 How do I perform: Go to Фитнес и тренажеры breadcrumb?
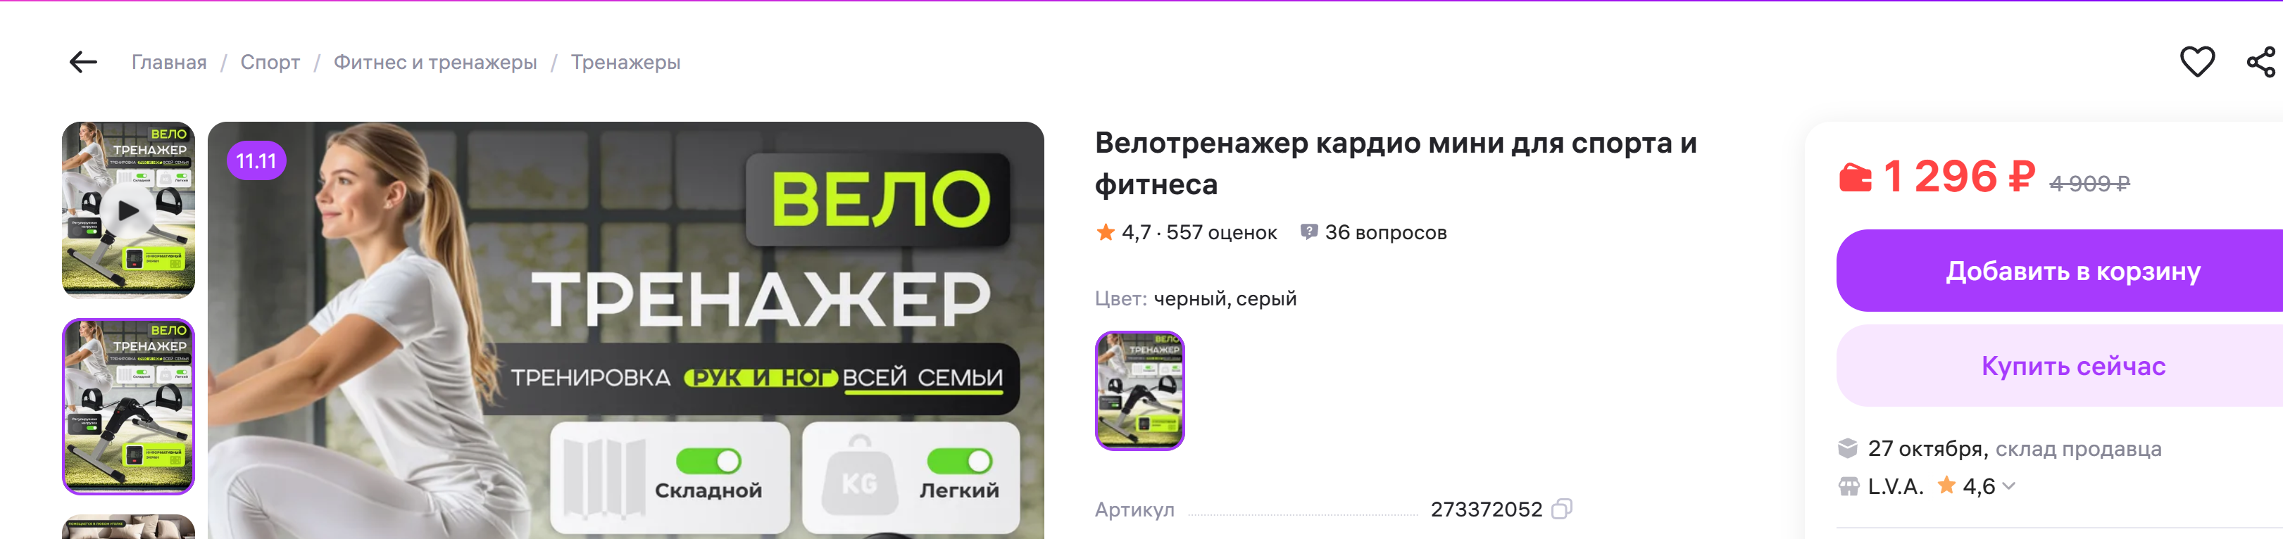435,62
